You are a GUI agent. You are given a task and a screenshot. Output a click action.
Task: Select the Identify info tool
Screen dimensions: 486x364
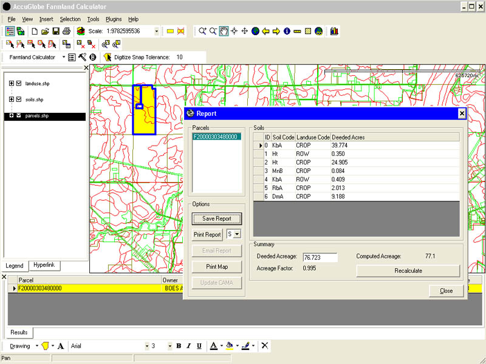287,31
